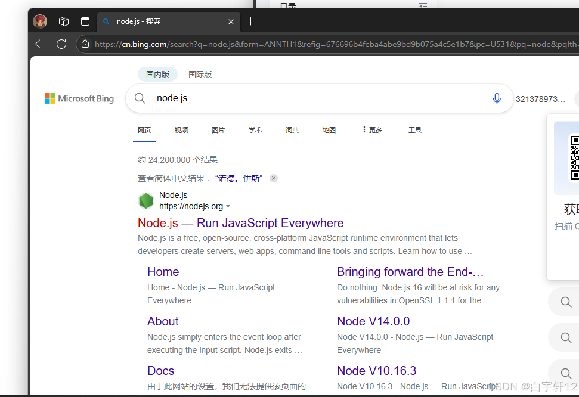Open the Node V14.0.0 sitelink
Screen dimensions: 579x397
click(x=373, y=321)
